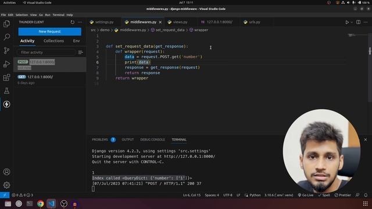Click the feedback icon in status bar
The image size is (372, 209).
pos(357,195)
